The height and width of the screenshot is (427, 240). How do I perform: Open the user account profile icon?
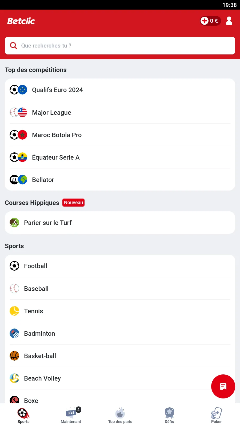229,21
